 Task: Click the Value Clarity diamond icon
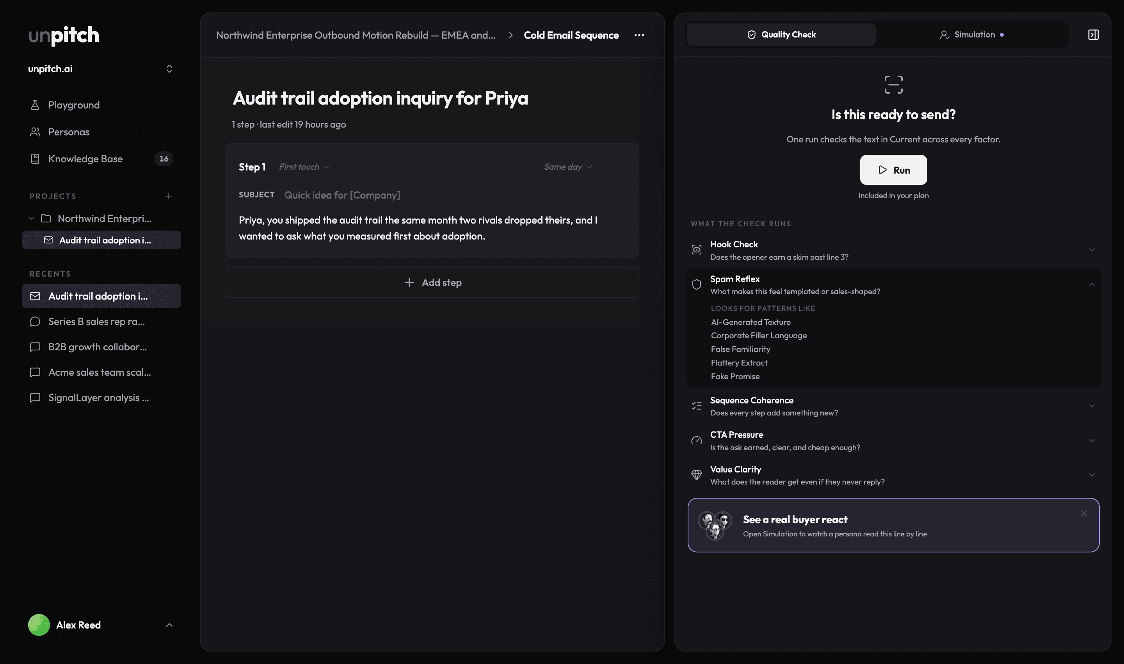pyautogui.click(x=697, y=475)
